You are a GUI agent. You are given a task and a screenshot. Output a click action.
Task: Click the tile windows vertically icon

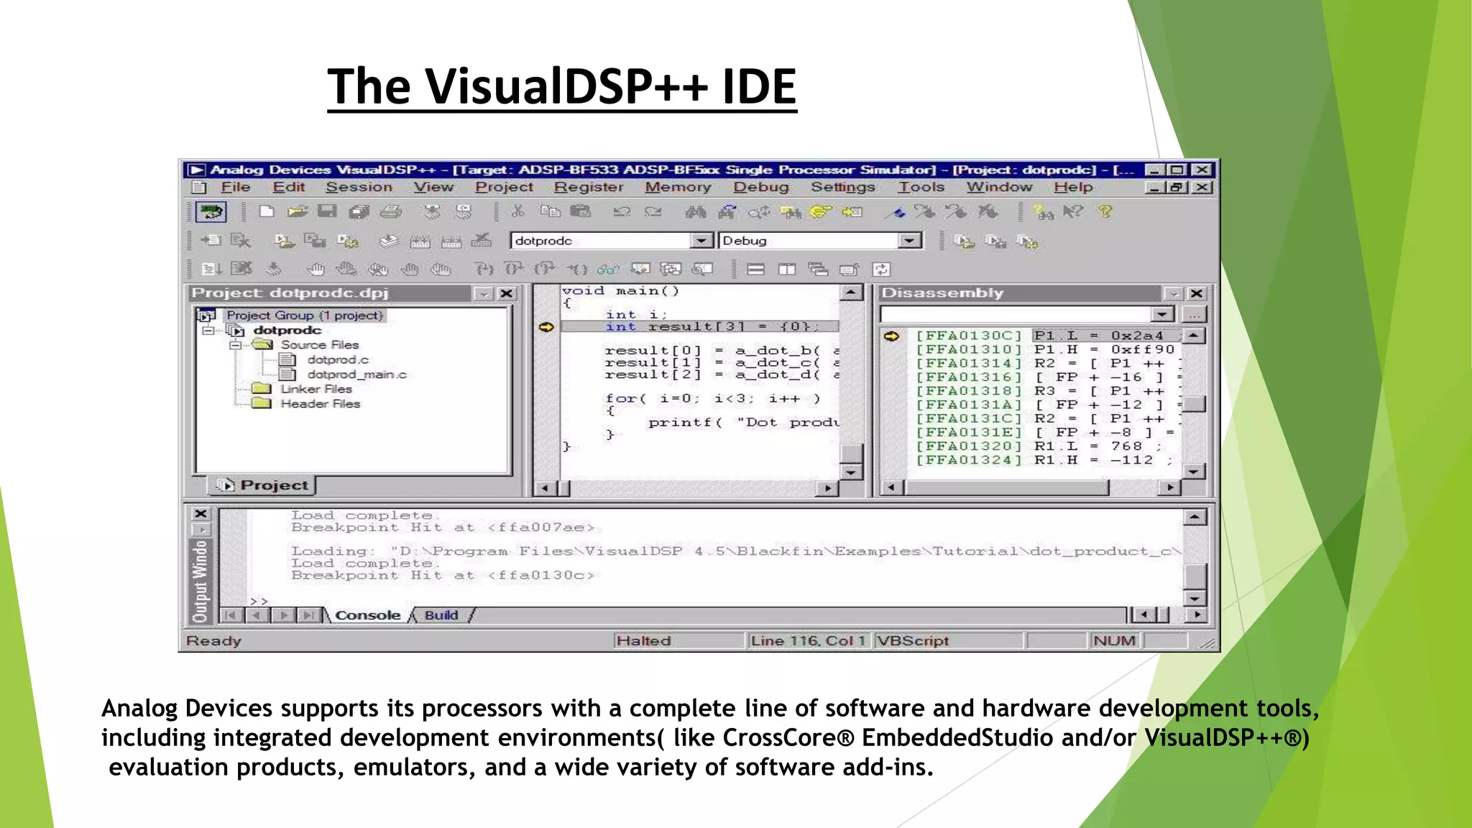[787, 270]
